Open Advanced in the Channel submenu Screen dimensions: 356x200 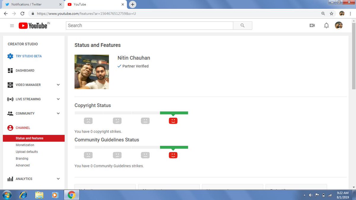point(23,166)
